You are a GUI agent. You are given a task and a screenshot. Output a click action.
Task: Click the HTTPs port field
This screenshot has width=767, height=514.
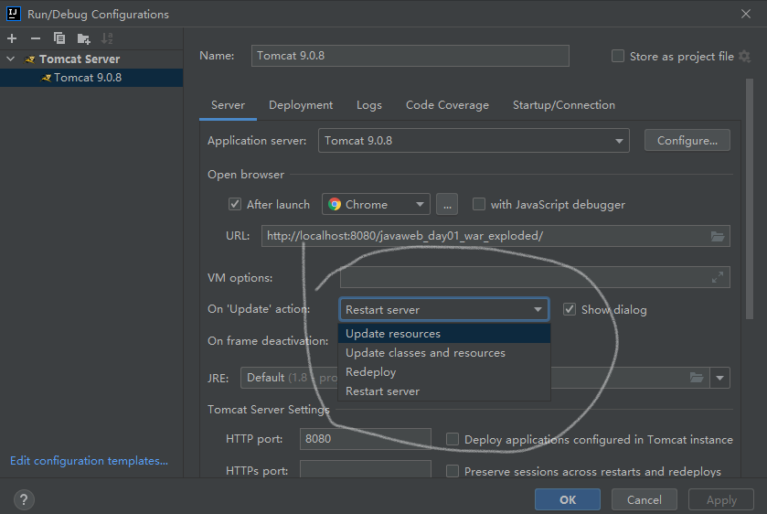365,470
